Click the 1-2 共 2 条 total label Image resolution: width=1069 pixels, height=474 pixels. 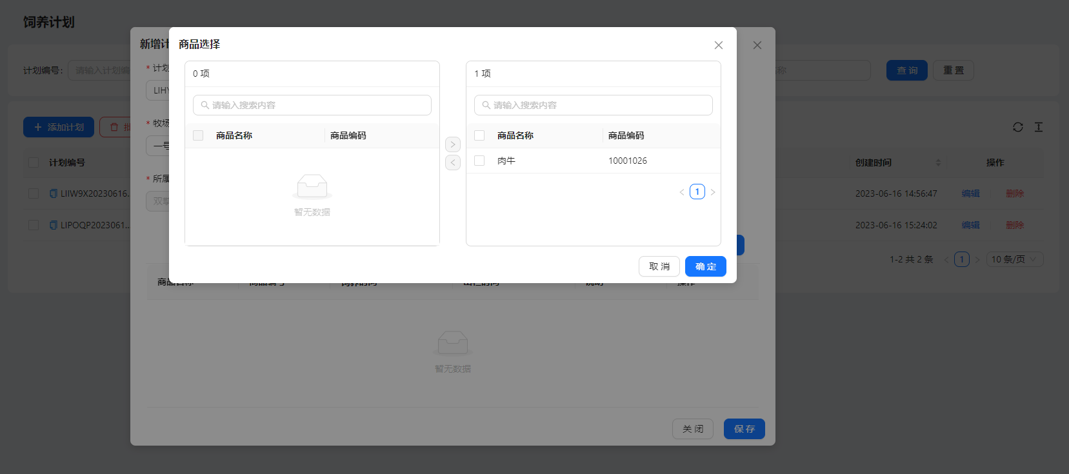coord(912,259)
